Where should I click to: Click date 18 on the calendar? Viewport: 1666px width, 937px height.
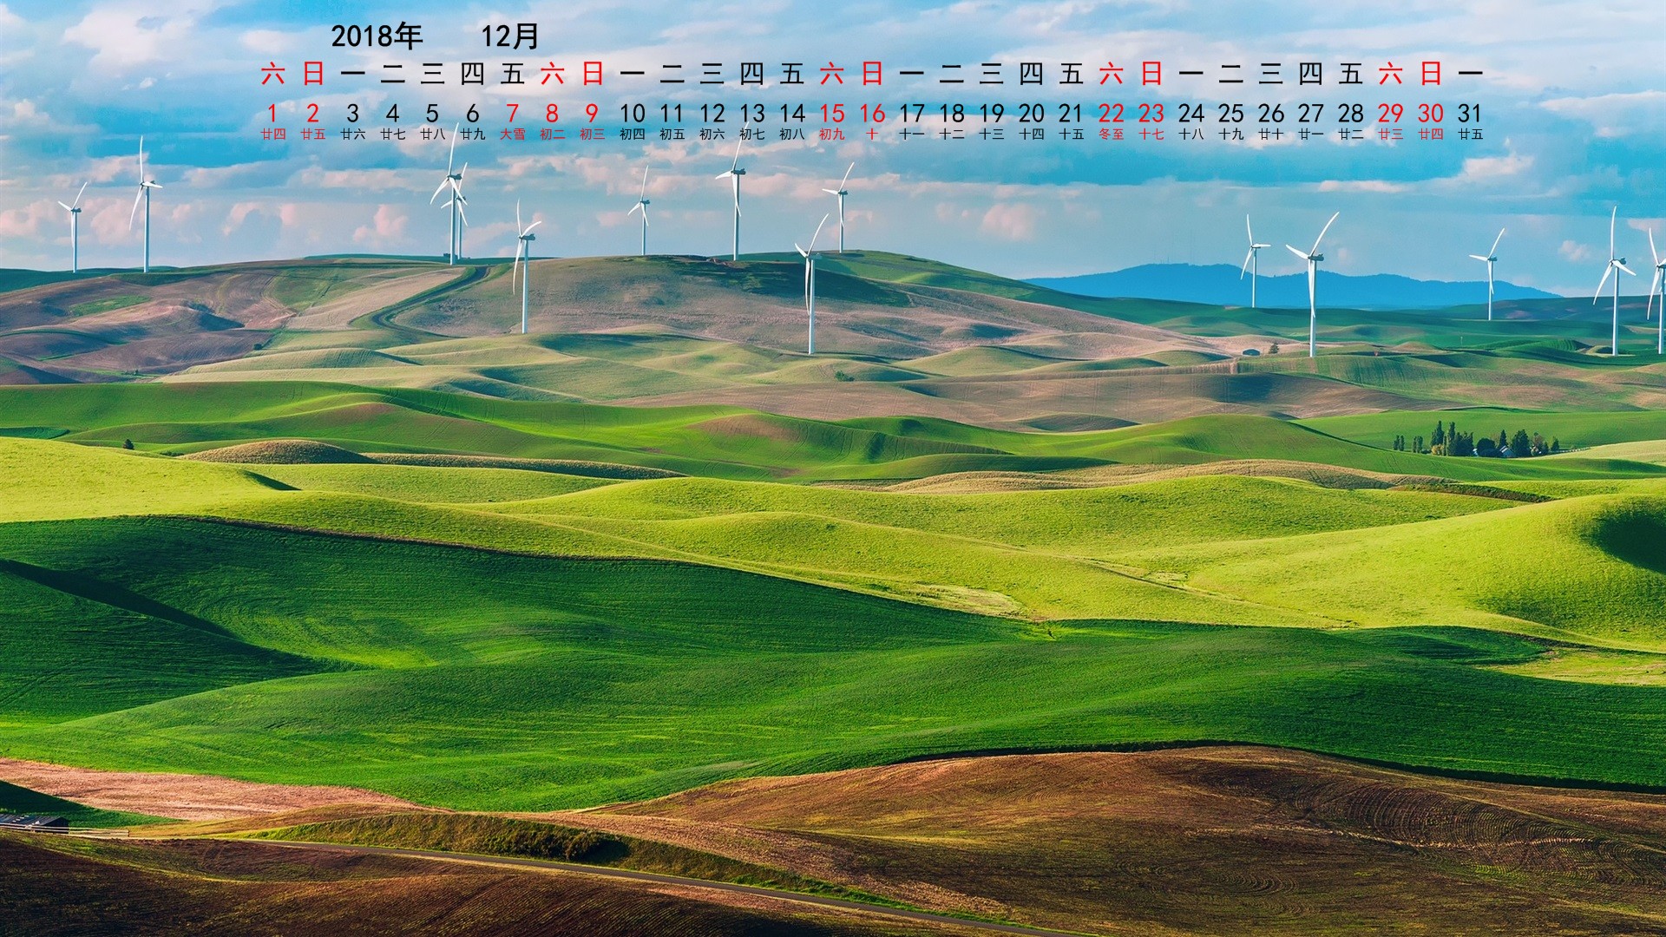951,114
